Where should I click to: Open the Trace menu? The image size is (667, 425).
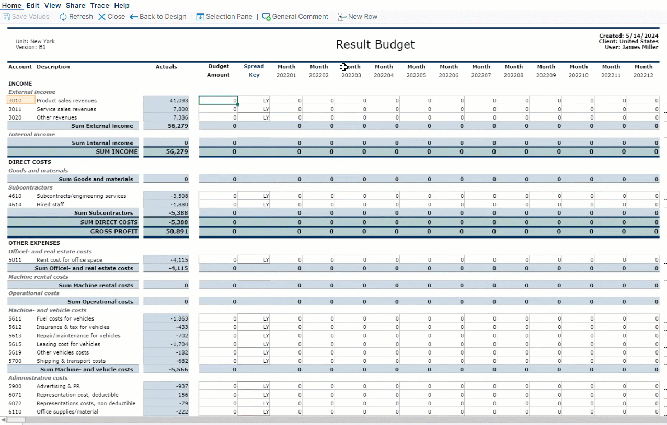point(100,5)
